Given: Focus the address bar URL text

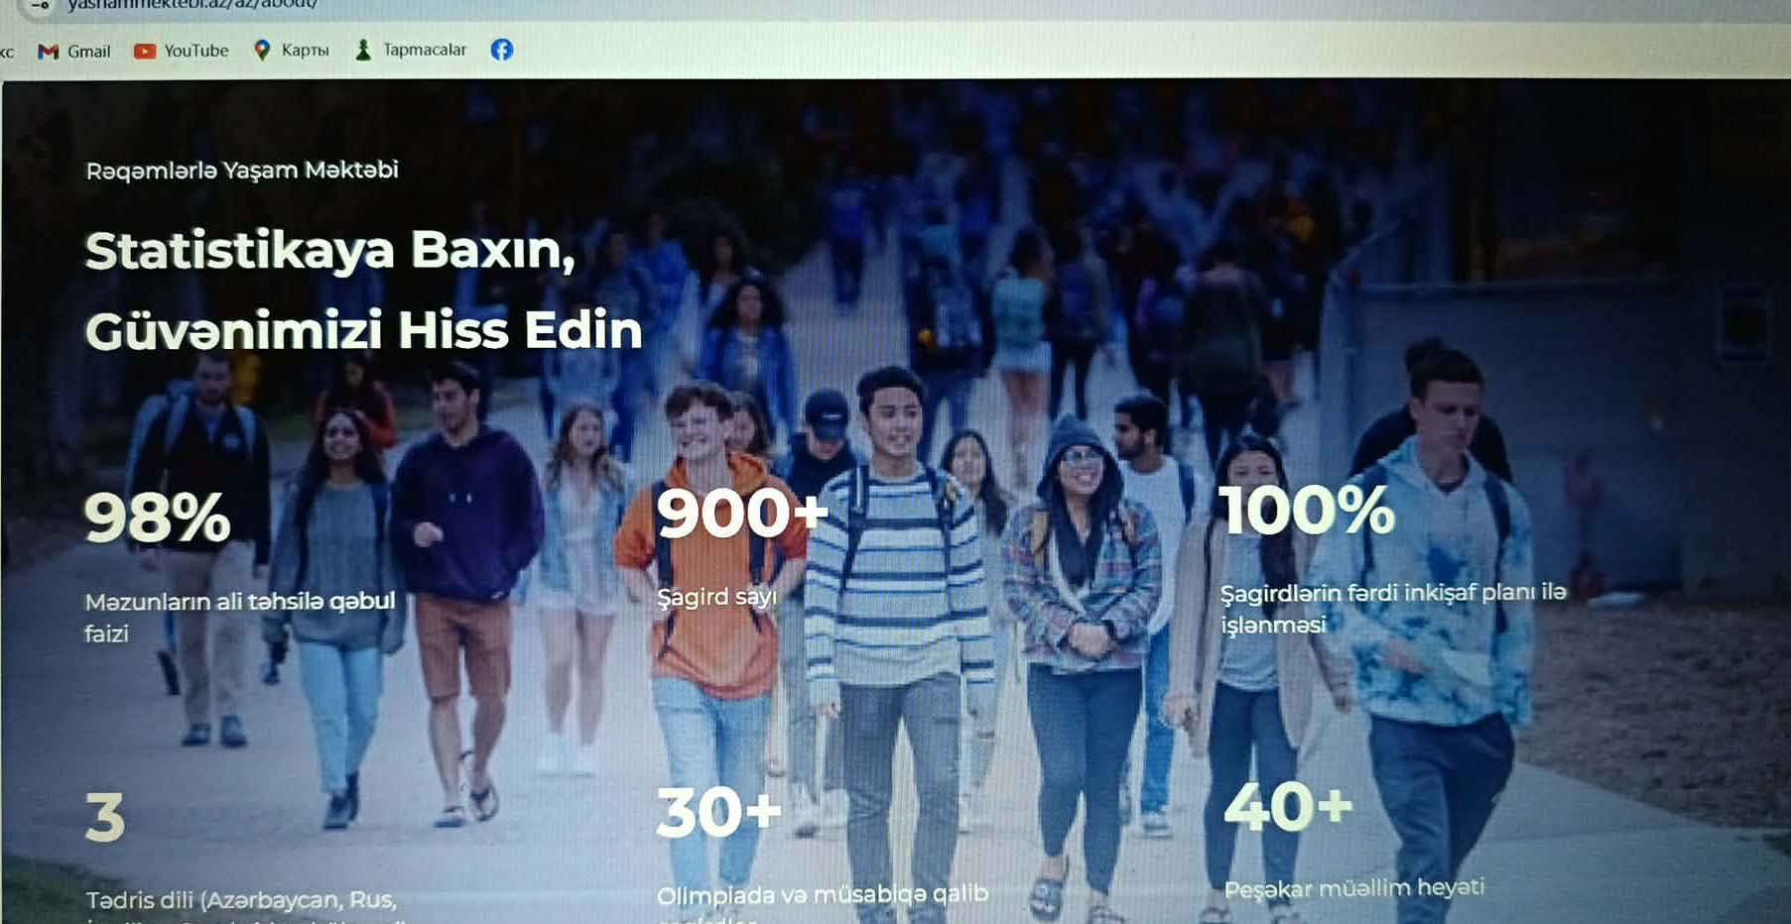Looking at the screenshot, I should pyautogui.click(x=192, y=5).
